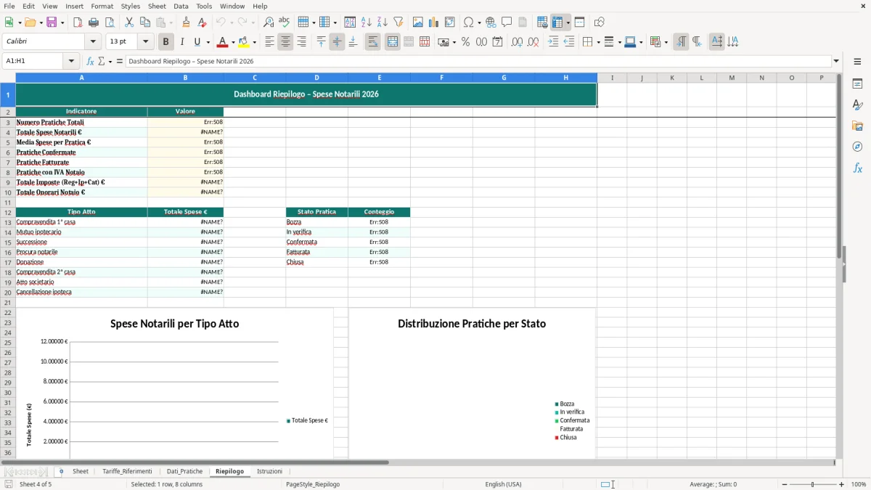This screenshot has width=871, height=490.
Task: Run the spelling check
Action: pos(285,23)
